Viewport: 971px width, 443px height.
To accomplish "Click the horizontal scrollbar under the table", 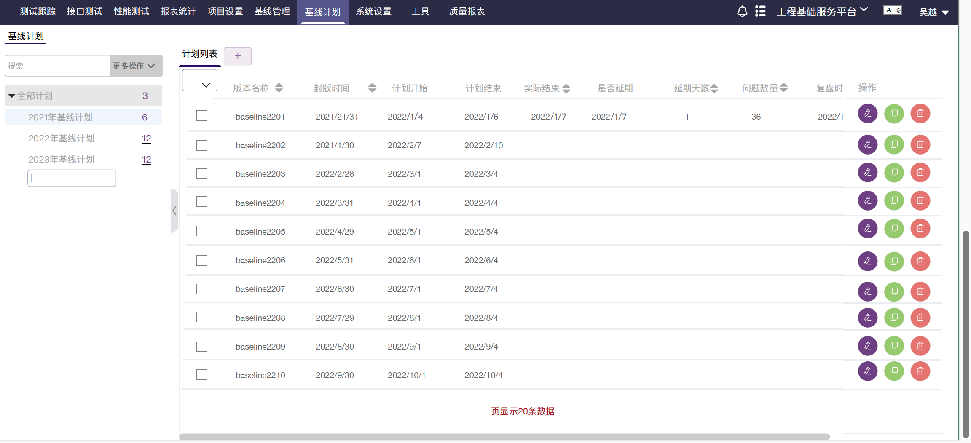I will (504, 437).
